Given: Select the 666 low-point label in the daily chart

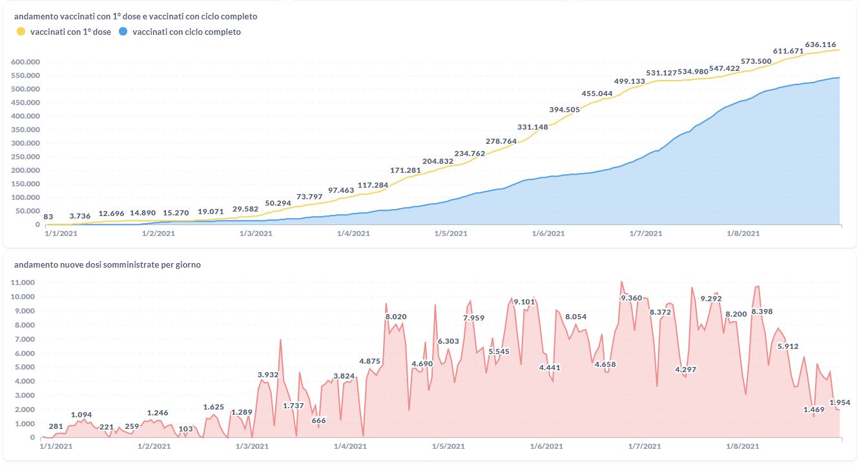Looking at the screenshot, I should 318,420.
